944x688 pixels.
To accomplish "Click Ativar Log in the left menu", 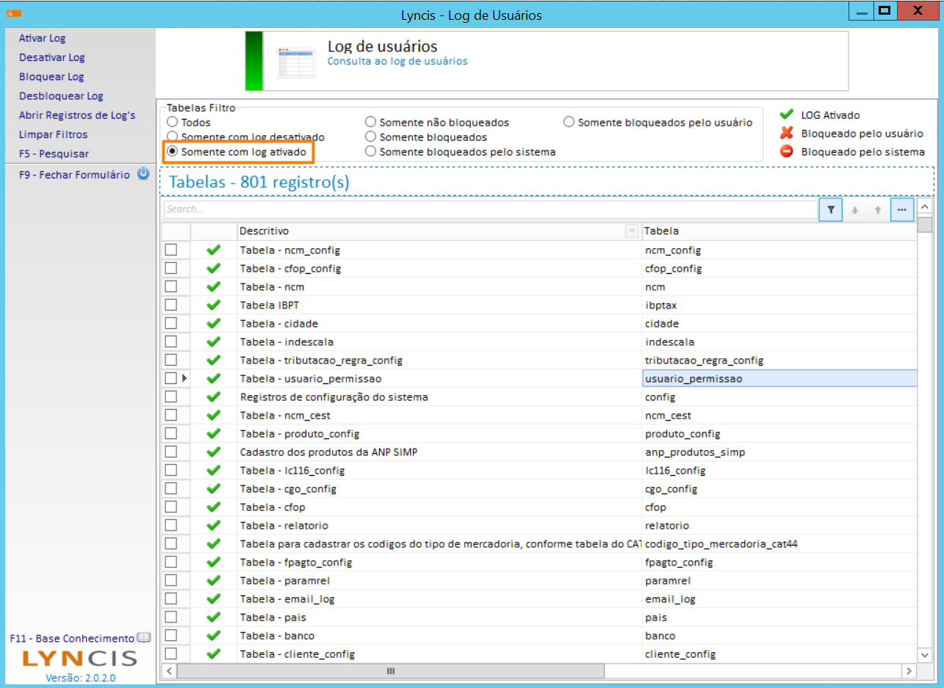I will click(42, 38).
